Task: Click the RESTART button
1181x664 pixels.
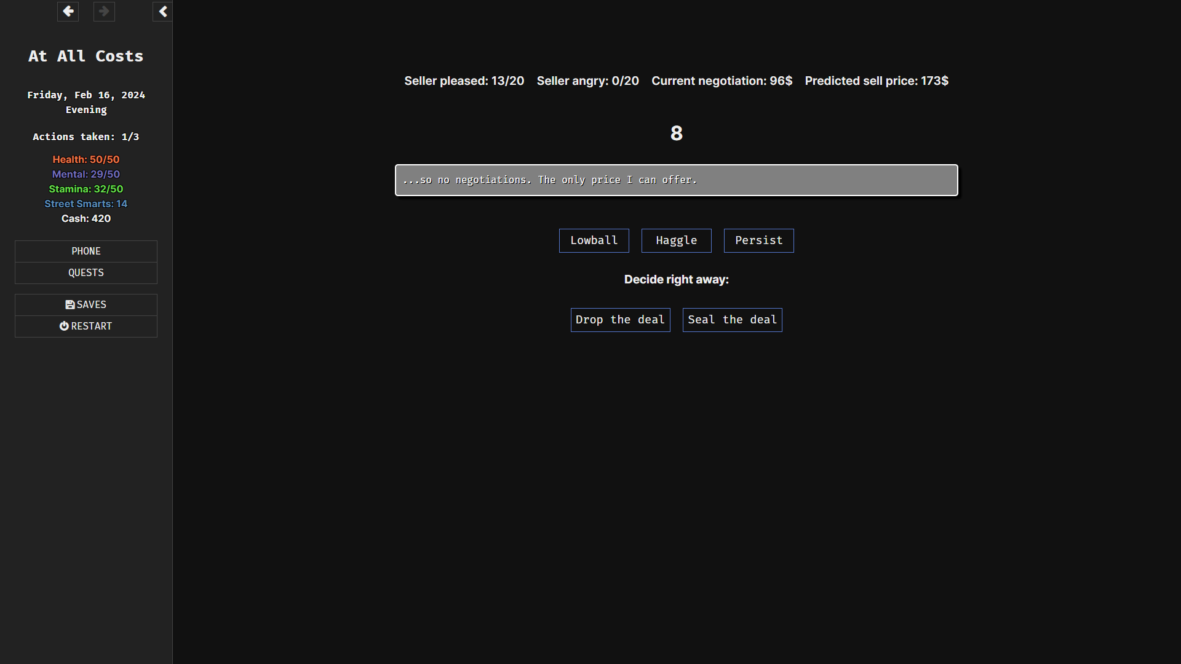Action: coord(86,326)
